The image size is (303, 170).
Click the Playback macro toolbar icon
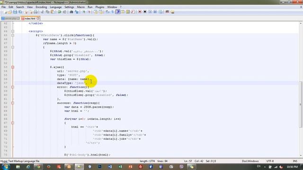[x=150, y=12]
